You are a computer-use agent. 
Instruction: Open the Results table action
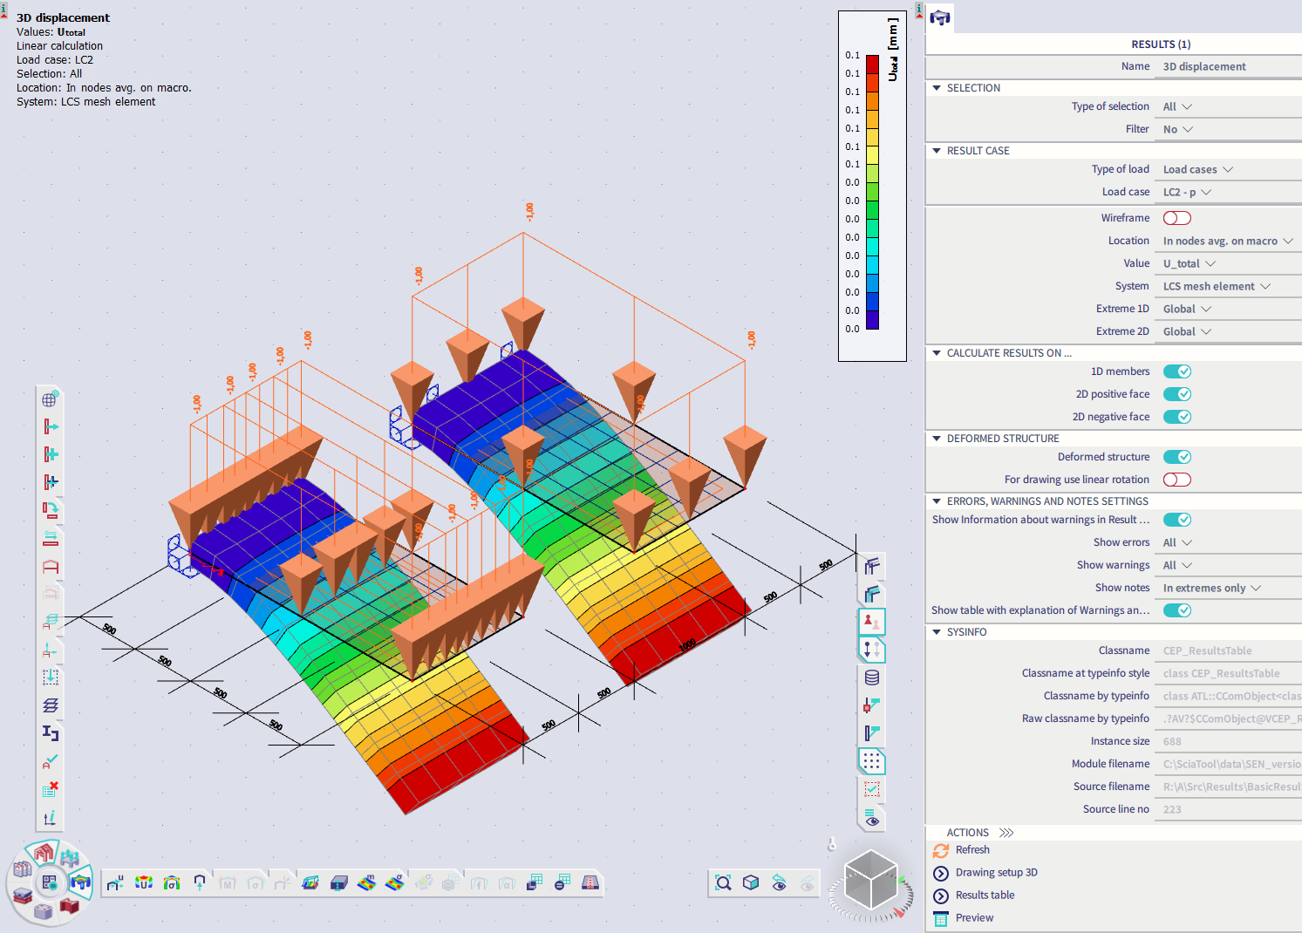pos(984,895)
